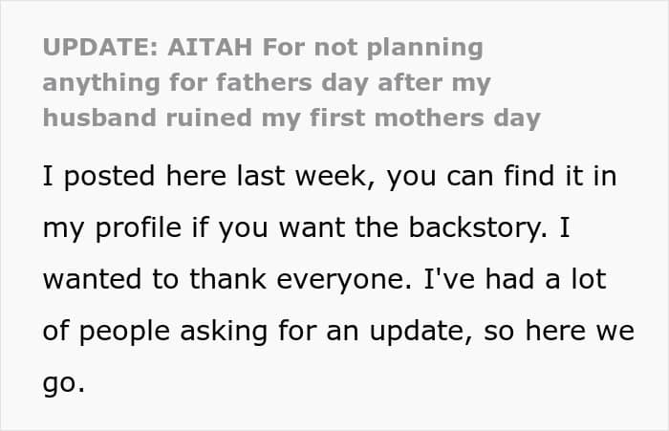Click the word "wanted" starting the third line
This screenshot has width=669, height=431.
click(x=92, y=279)
